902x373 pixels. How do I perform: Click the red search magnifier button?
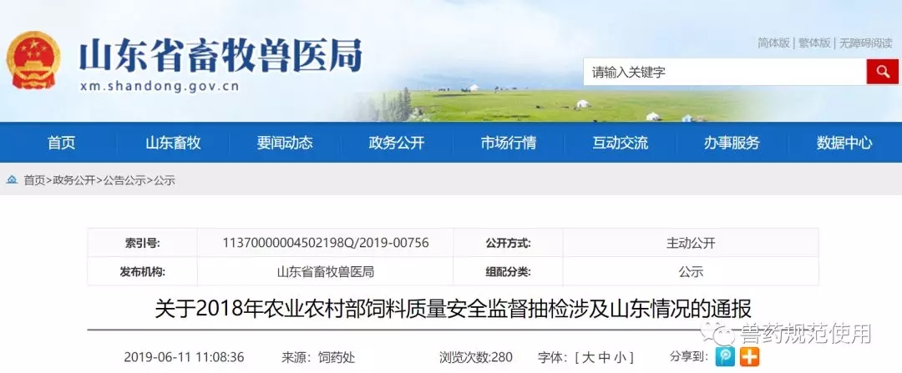point(882,73)
